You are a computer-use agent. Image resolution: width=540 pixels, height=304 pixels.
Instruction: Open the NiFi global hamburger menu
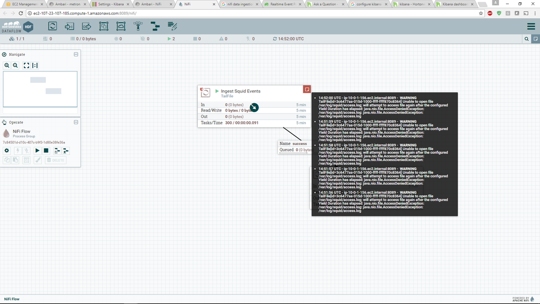pos(531,26)
